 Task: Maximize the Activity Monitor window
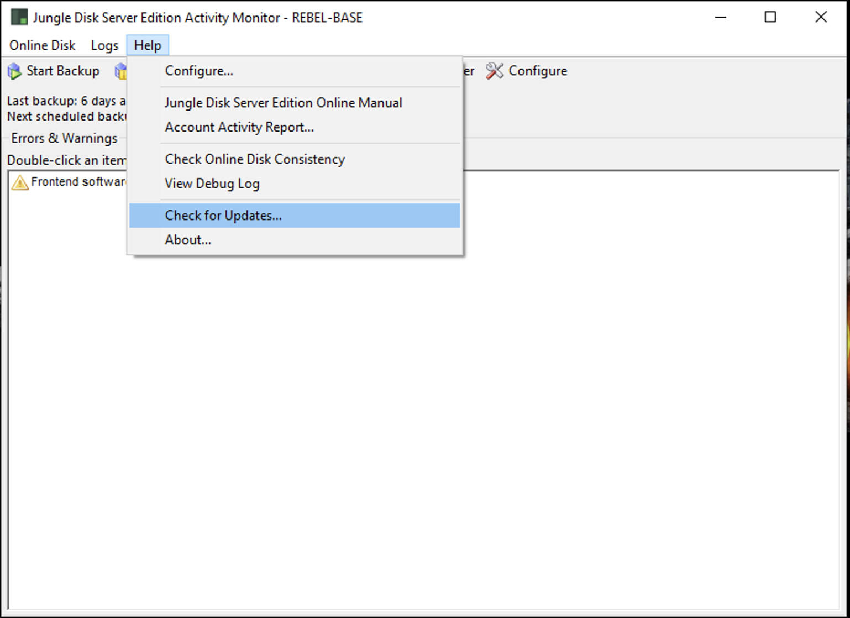(x=770, y=17)
